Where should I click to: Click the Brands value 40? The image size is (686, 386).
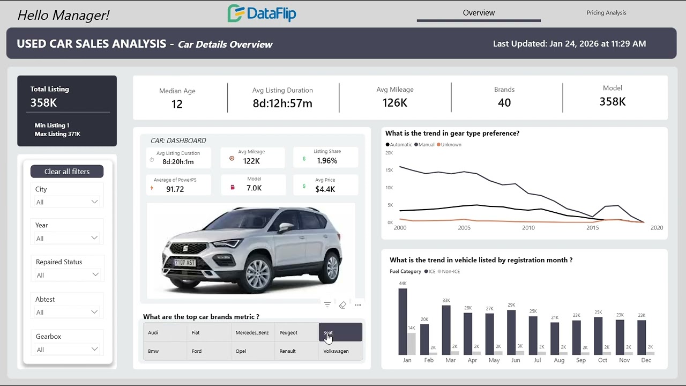click(x=504, y=102)
